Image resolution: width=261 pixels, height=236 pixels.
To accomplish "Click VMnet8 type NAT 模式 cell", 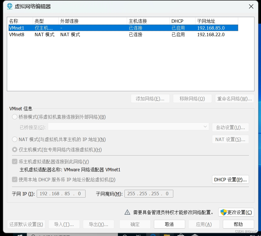I will (x=44, y=34).
